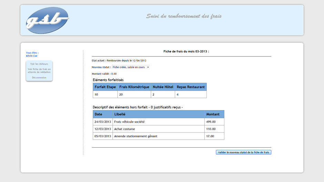This screenshot has width=324, height=182.
Task: Click 'Montant validé : 0.00' text
Action: coord(104,74)
